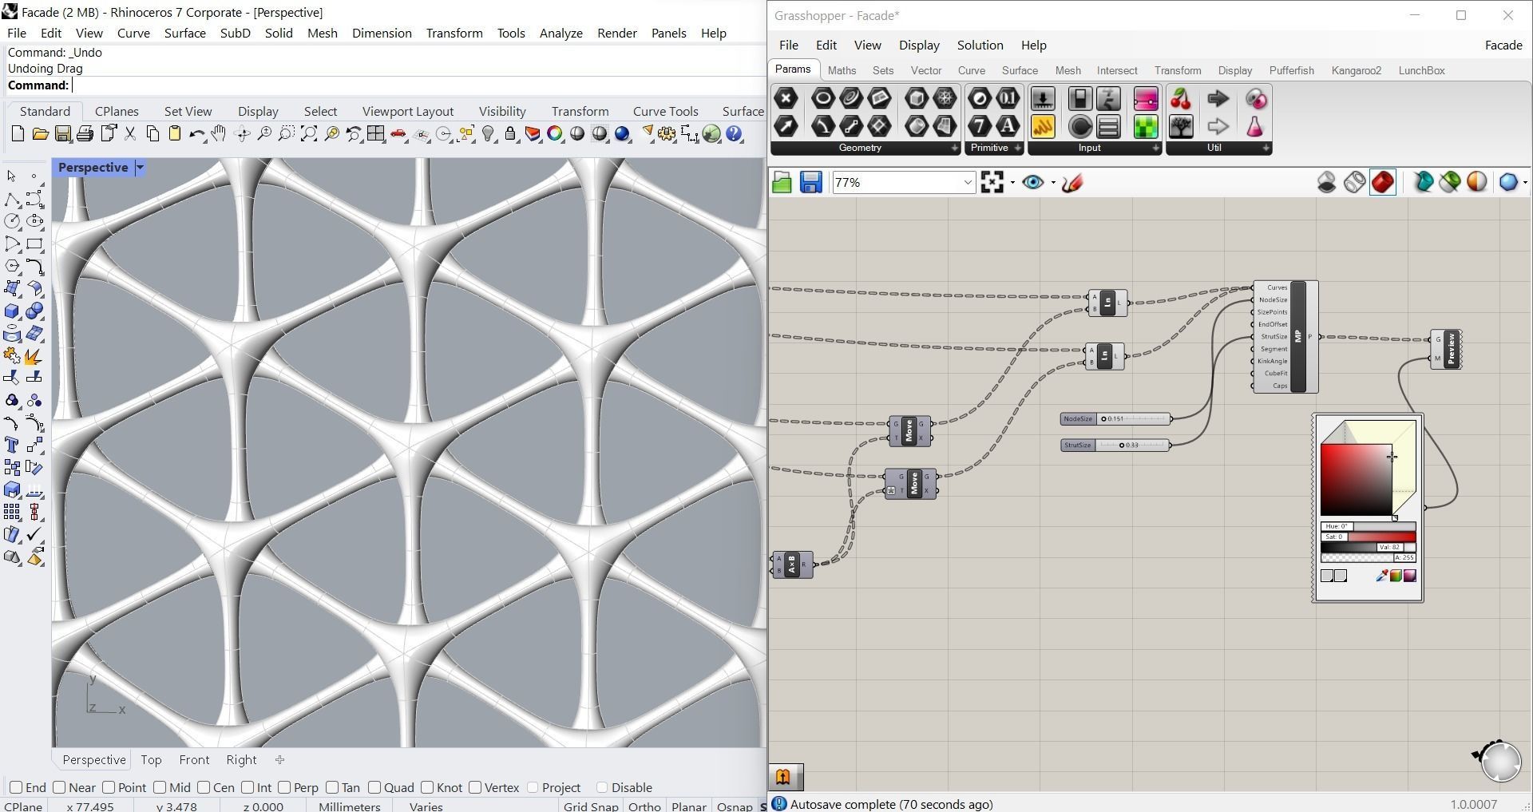Viewport: 1533px width, 812px height.
Task: Click the Cherry Picker icon in Util
Action: click(1181, 99)
